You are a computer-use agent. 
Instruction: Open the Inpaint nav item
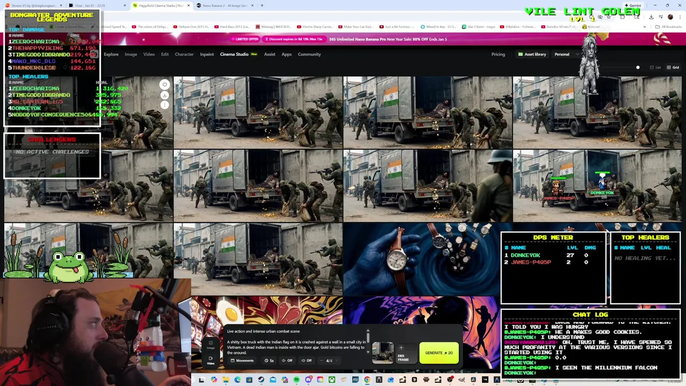point(207,54)
